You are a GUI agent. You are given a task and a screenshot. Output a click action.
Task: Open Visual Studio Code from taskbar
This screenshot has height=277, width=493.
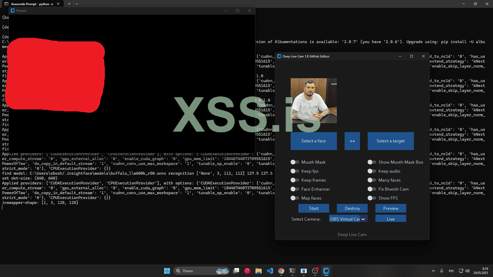coord(270,271)
